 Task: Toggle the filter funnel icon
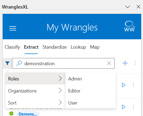pos(7,63)
